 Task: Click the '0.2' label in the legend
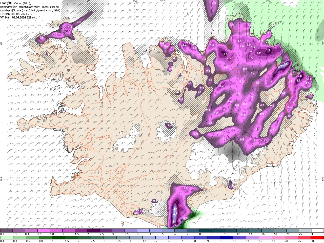pyautogui.click(x=2, y=234)
